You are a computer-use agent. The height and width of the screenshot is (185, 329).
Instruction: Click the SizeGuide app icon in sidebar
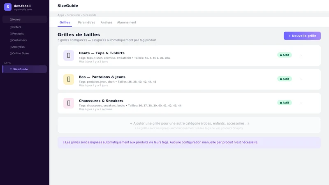[x=11, y=69]
